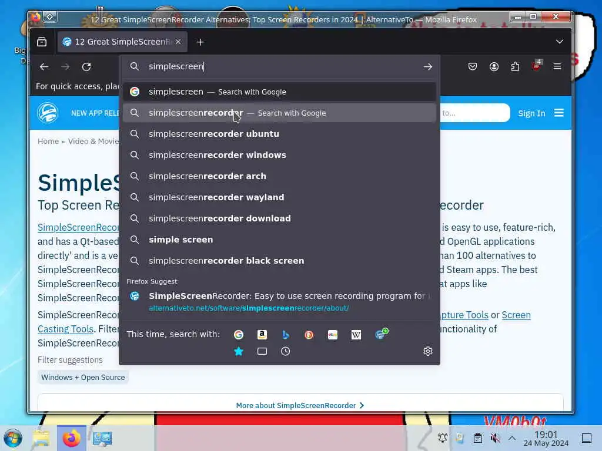Pick the 'simple screen' suggestion
The height and width of the screenshot is (451, 602).
click(x=279, y=240)
